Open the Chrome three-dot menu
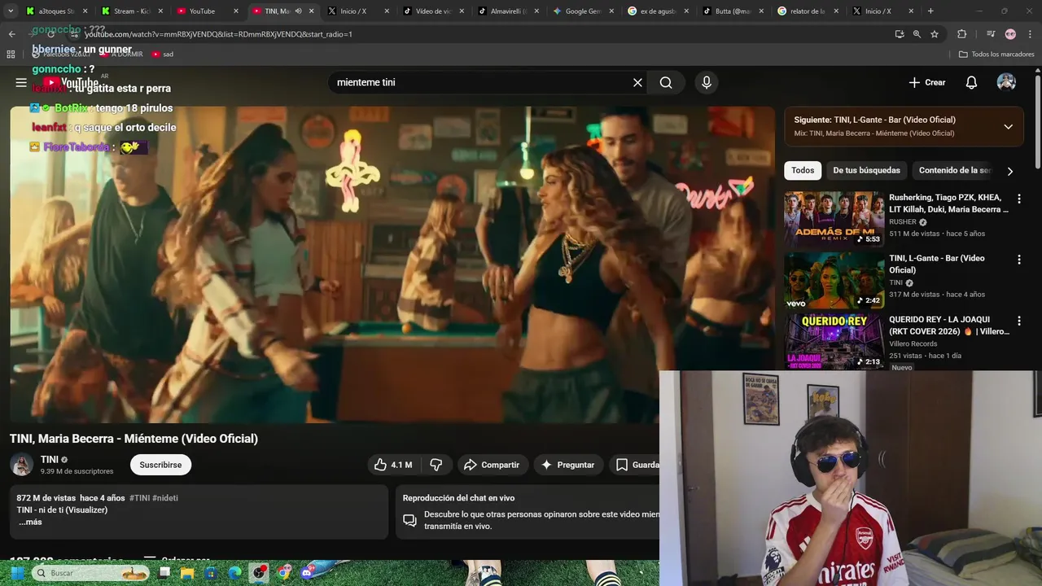The width and height of the screenshot is (1042, 586). pyautogui.click(x=1029, y=34)
